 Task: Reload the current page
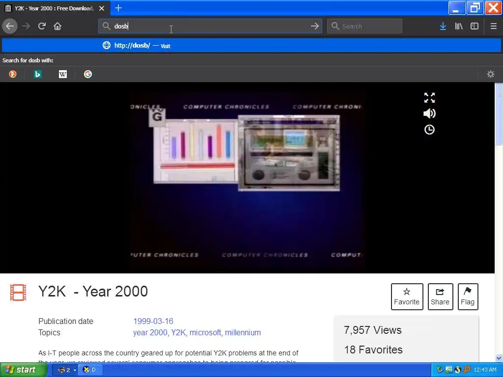(42, 27)
